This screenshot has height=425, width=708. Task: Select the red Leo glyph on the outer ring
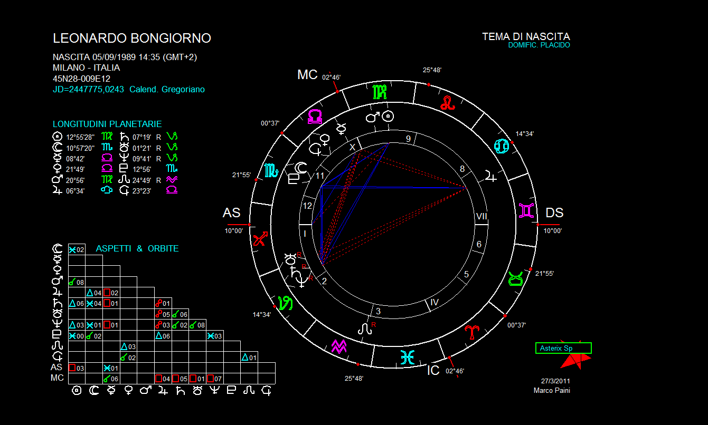tap(448, 103)
